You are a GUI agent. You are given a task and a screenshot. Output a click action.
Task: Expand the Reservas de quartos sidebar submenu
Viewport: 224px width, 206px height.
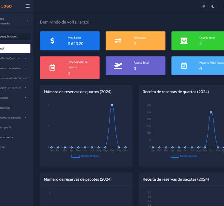click(12, 68)
